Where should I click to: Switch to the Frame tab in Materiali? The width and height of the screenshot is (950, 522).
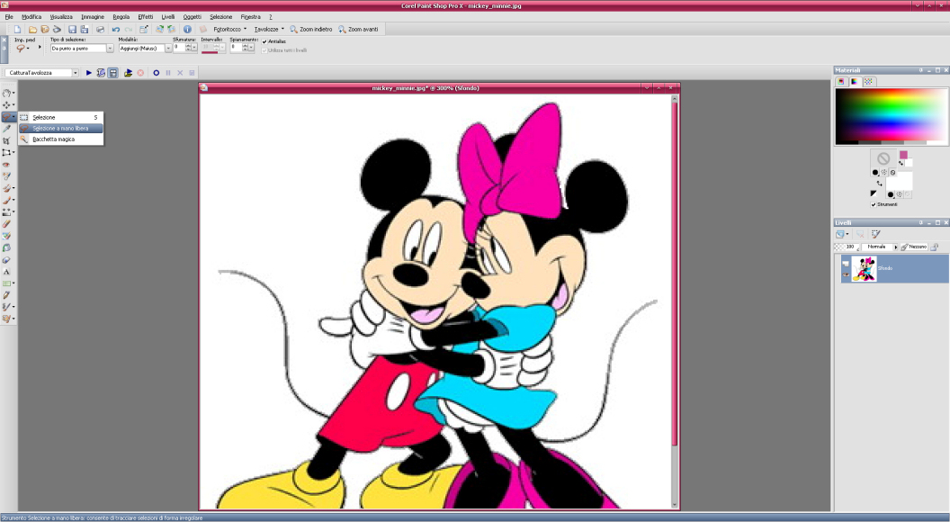pyautogui.click(x=841, y=82)
